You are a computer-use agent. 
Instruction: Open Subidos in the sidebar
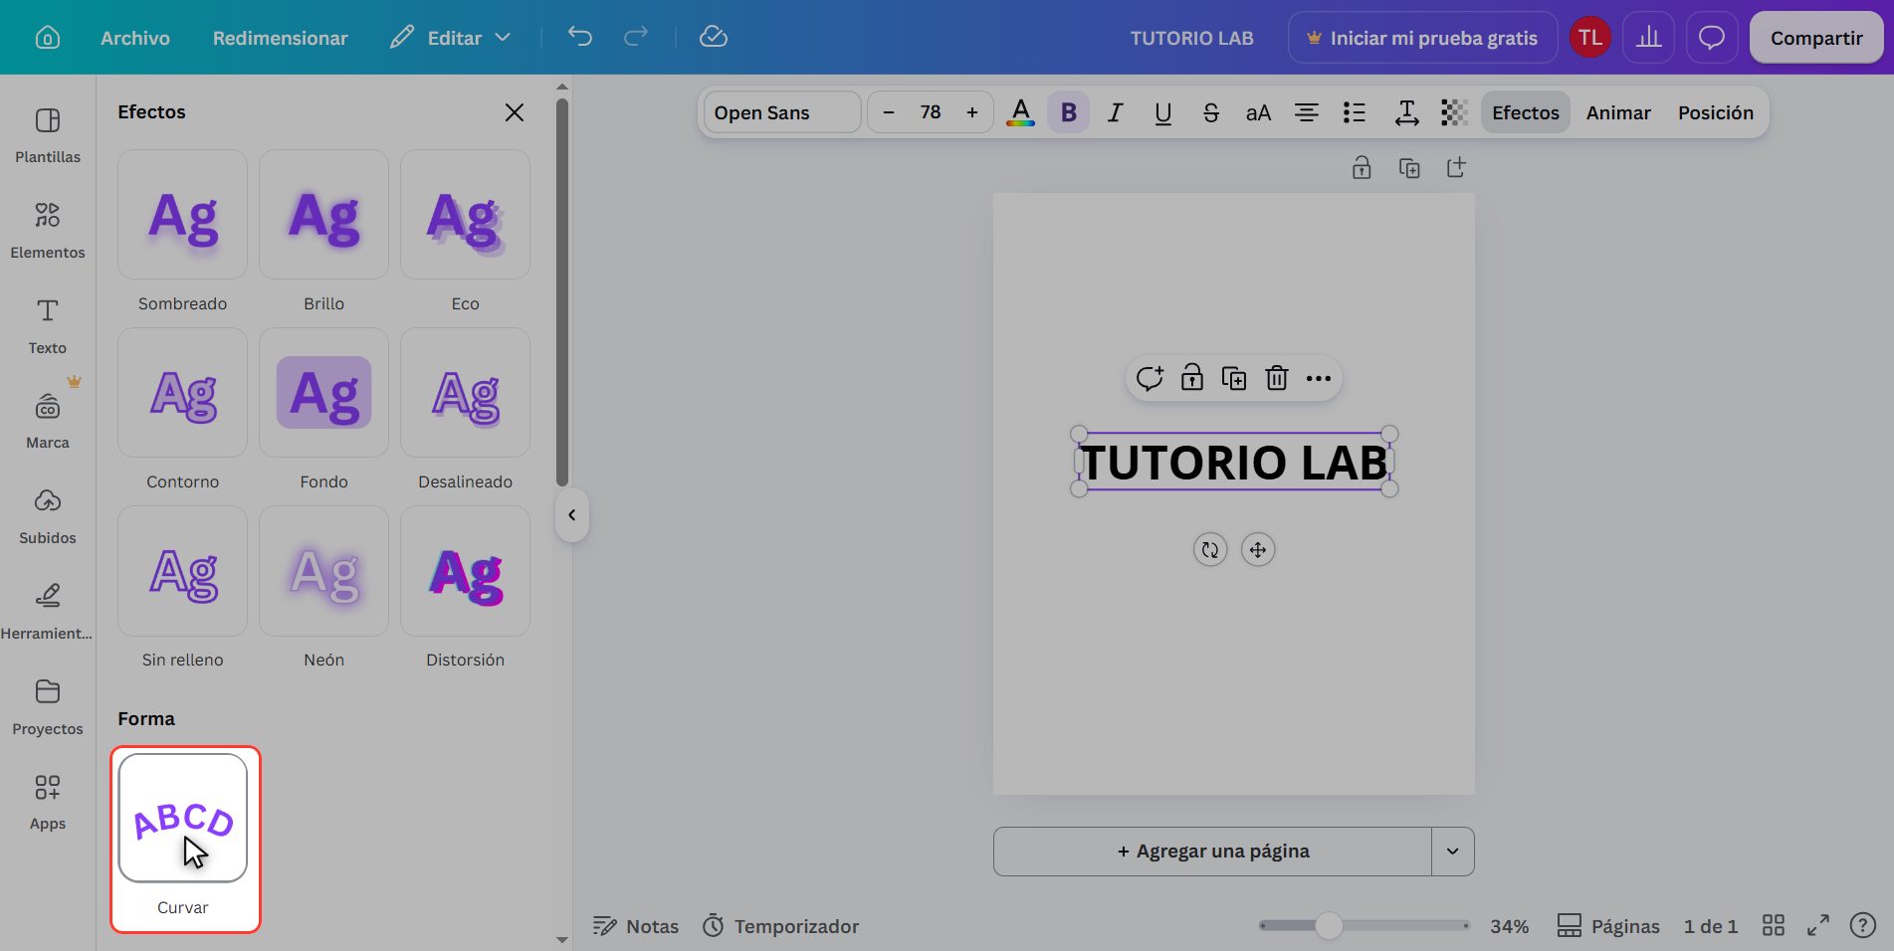pyautogui.click(x=48, y=516)
